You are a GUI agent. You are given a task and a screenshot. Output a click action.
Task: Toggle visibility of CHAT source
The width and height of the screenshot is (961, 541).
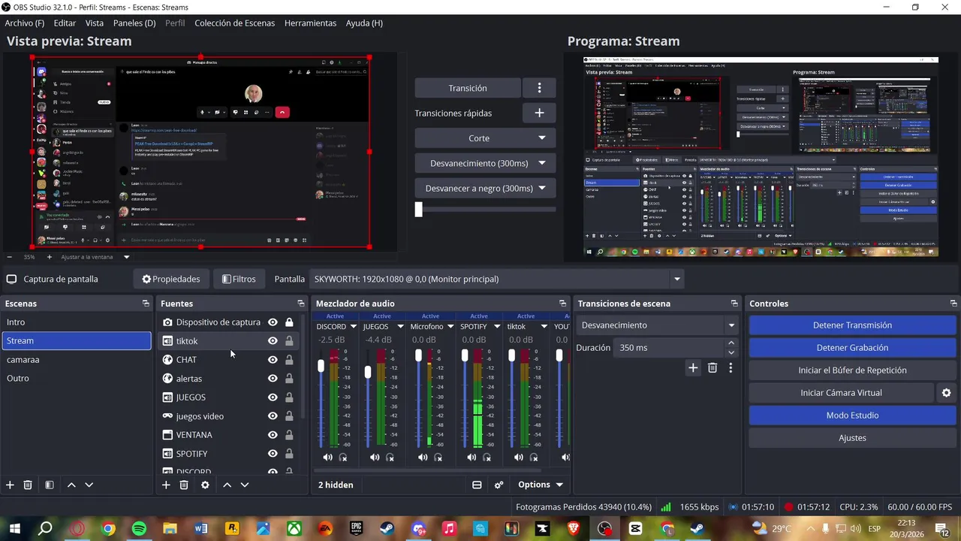(x=273, y=360)
